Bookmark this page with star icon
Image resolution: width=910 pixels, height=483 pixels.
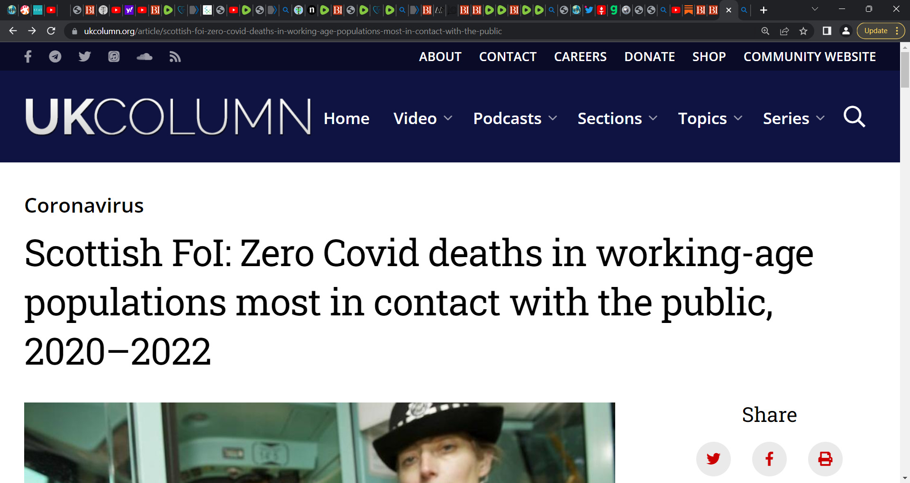tap(803, 31)
